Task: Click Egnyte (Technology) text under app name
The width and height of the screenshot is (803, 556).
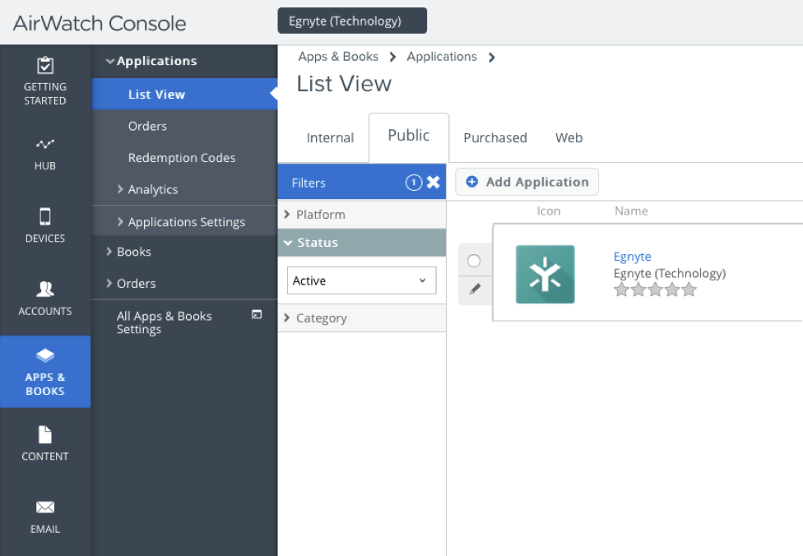Action: click(x=670, y=273)
